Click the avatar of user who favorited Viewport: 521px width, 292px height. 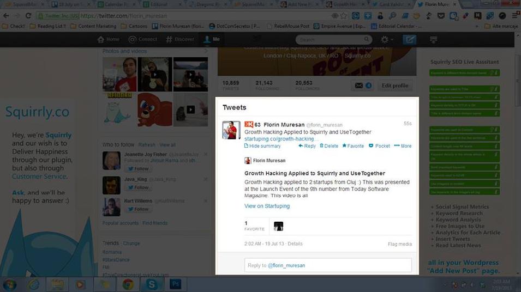pos(278,226)
